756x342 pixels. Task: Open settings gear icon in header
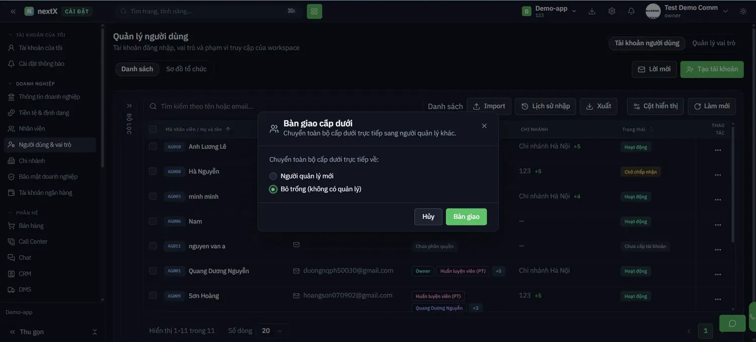point(612,11)
